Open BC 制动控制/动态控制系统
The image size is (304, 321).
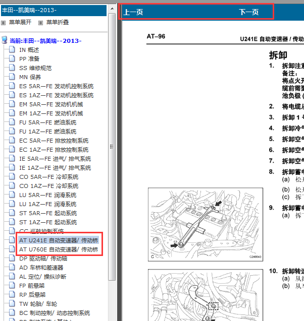(x=55, y=313)
